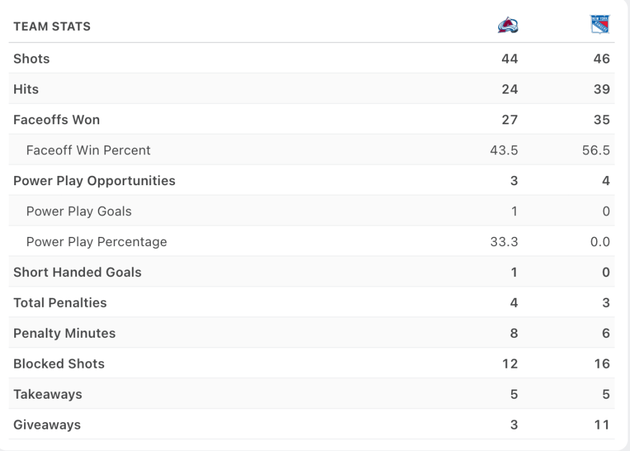Select the Faceoffs Won row label
The width and height of the screenshot is (630, 451).
[x=57, y=120]
